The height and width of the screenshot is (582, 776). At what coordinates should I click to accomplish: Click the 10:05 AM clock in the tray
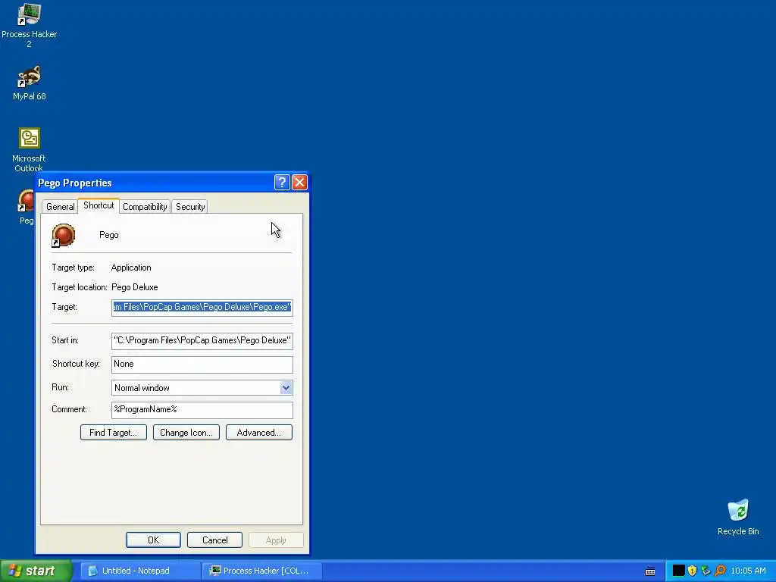coord(748,571)
